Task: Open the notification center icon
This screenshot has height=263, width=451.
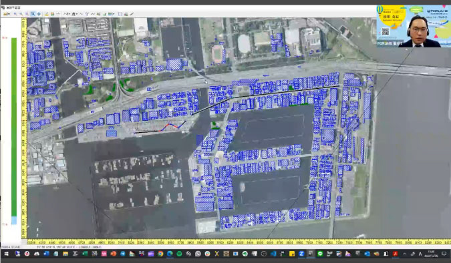Action: 444,254
